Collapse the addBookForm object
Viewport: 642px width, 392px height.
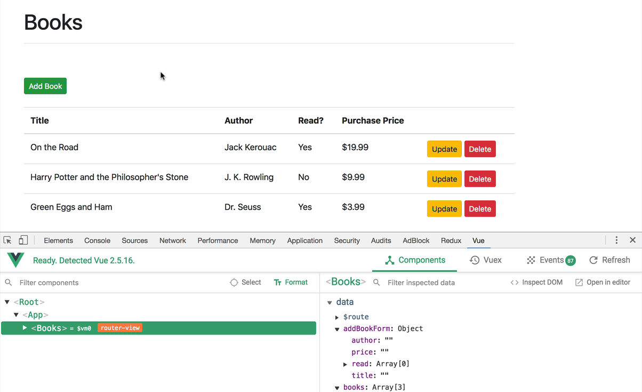coord(337,329)
